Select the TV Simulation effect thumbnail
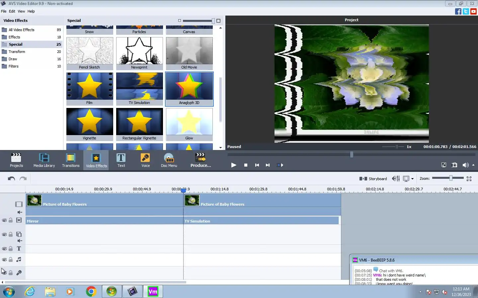 pyautogui.click(x=139, y=89)
